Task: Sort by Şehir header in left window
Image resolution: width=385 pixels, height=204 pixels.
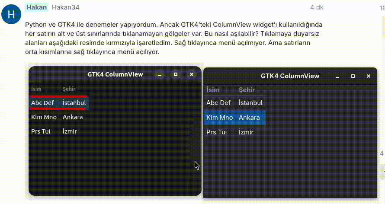Action: click(x=69, y=89)
